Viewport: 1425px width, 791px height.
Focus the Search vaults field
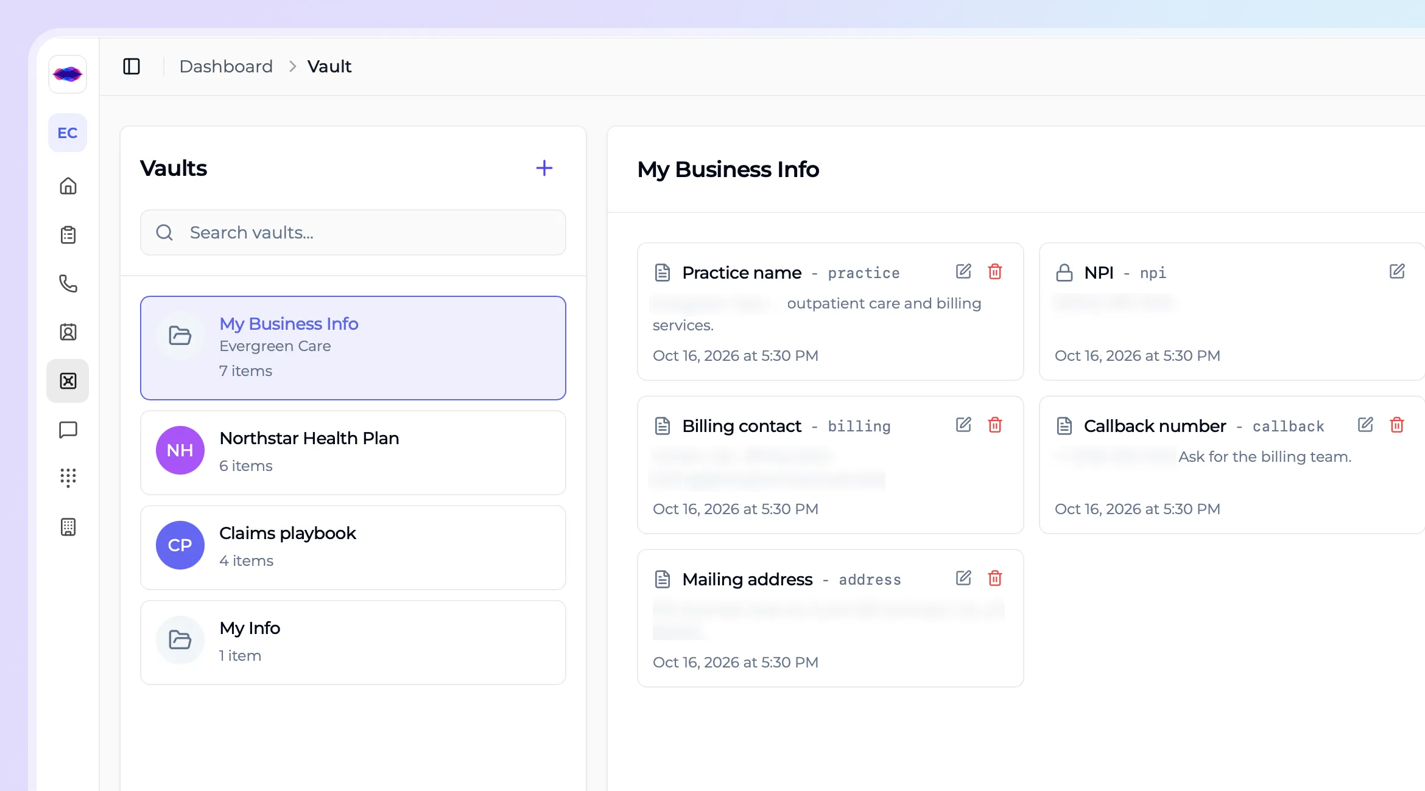[353, 232]
